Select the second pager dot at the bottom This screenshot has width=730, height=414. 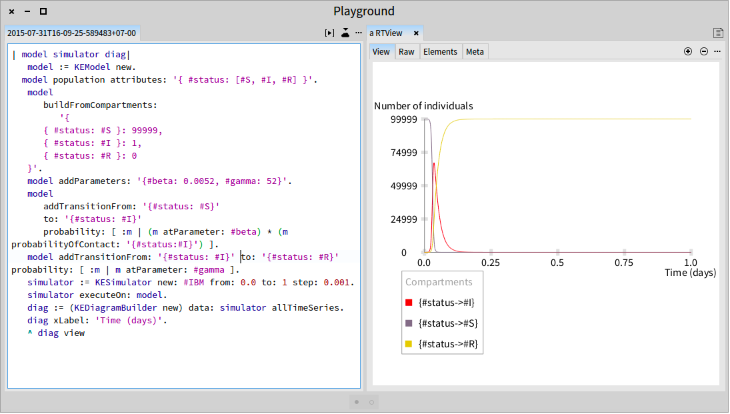click(x=371, y=403)
